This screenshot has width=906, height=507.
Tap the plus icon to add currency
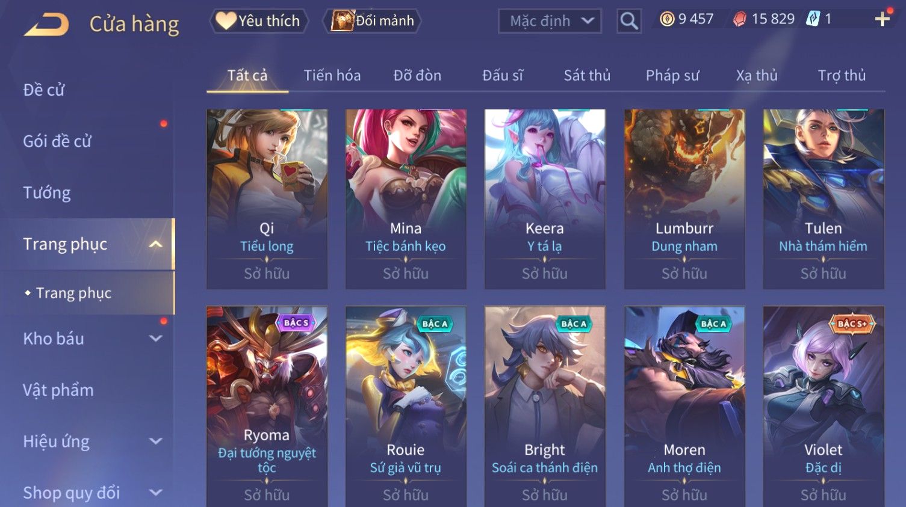click(883, 19)
